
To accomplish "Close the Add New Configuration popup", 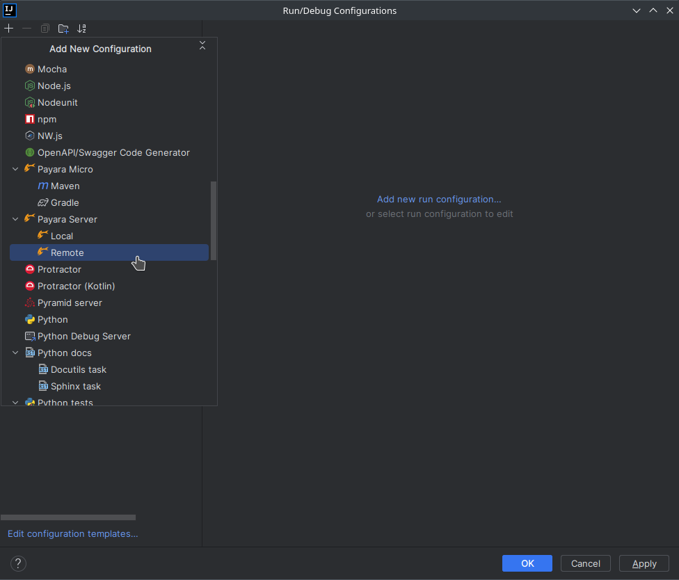I will [202, 44].
